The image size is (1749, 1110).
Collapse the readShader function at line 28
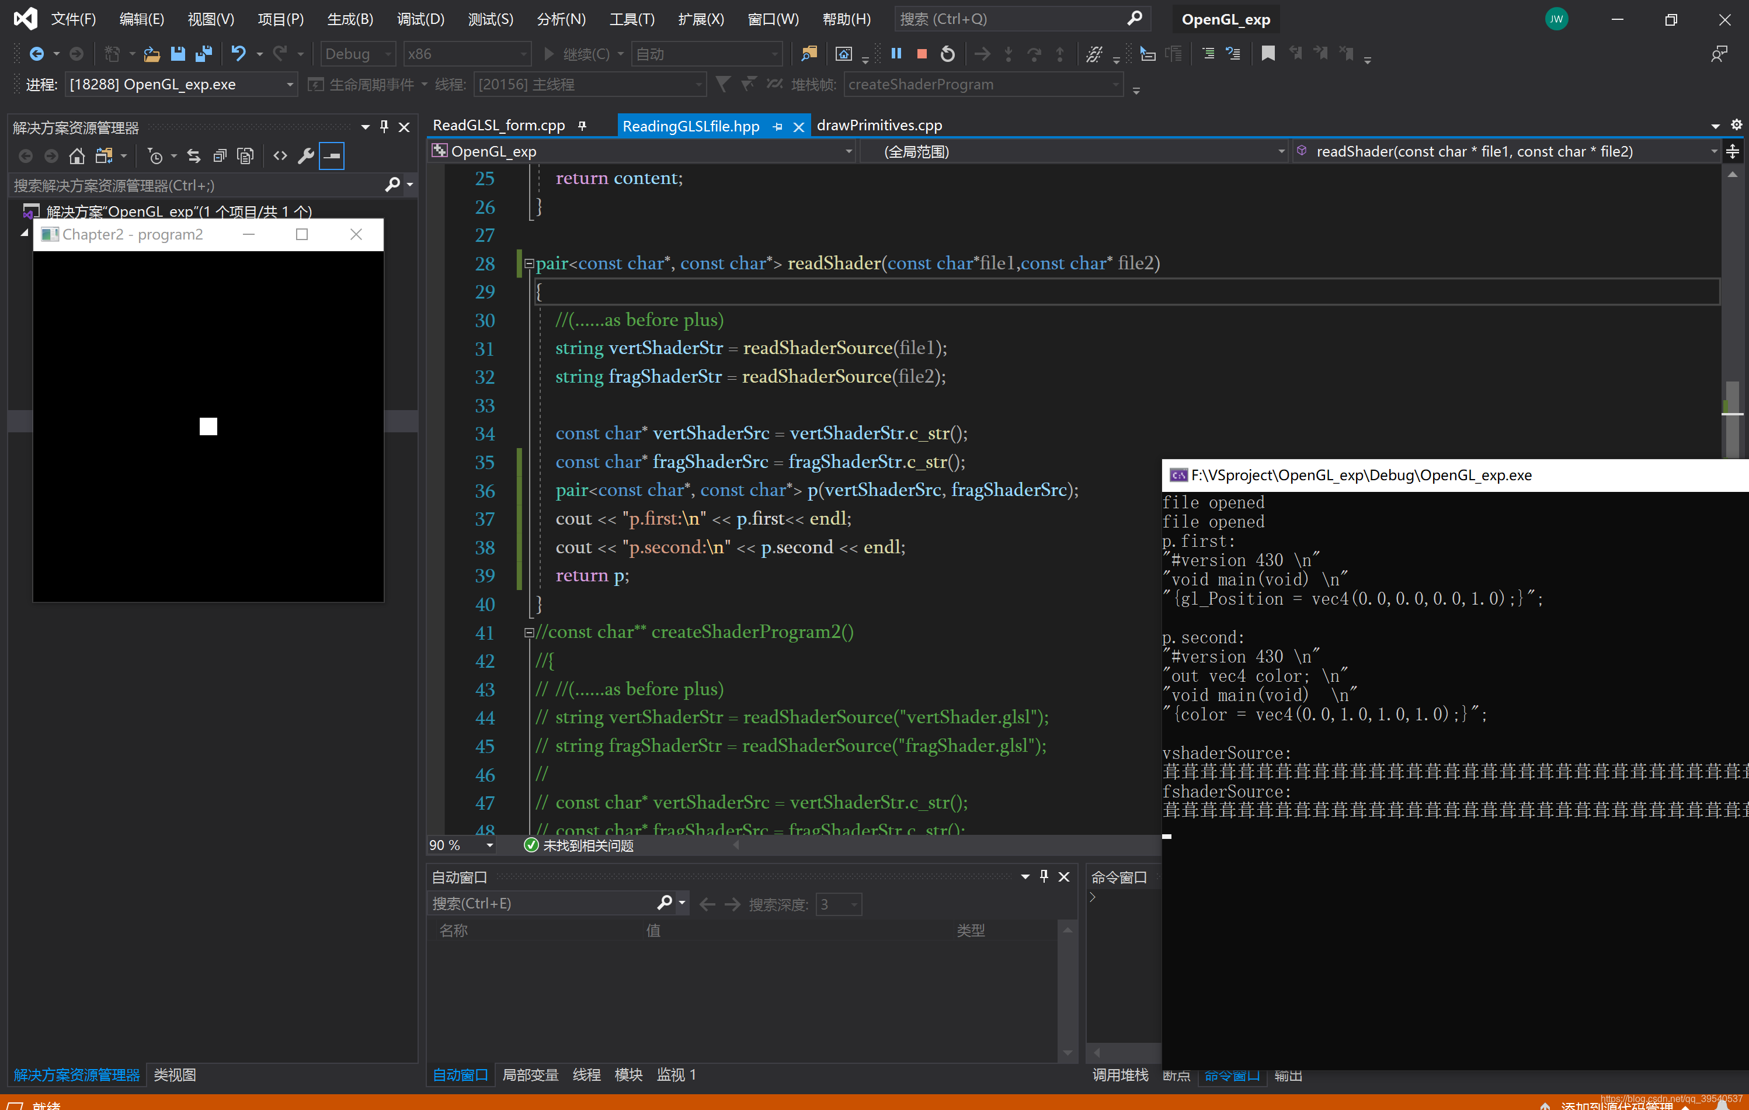tap(528, 263)
